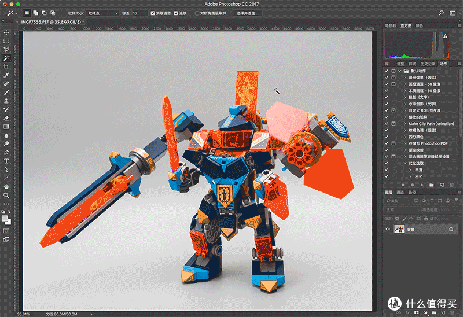The image size is (463, 317).
Task: Expand the 自定义 RGB 到灰度 action
Action: 405,110
